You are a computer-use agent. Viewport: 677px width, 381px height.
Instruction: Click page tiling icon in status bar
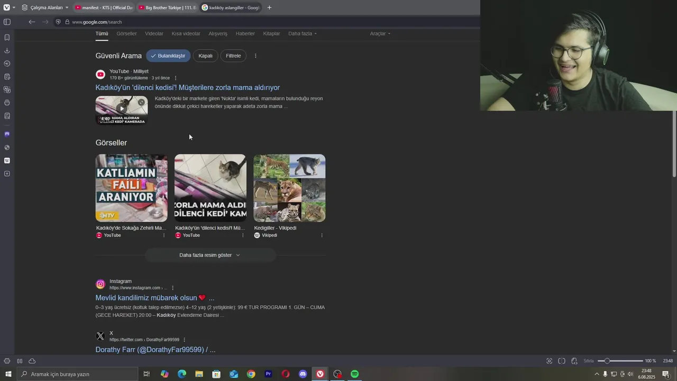pyautogui.click(x=562, y=361)
